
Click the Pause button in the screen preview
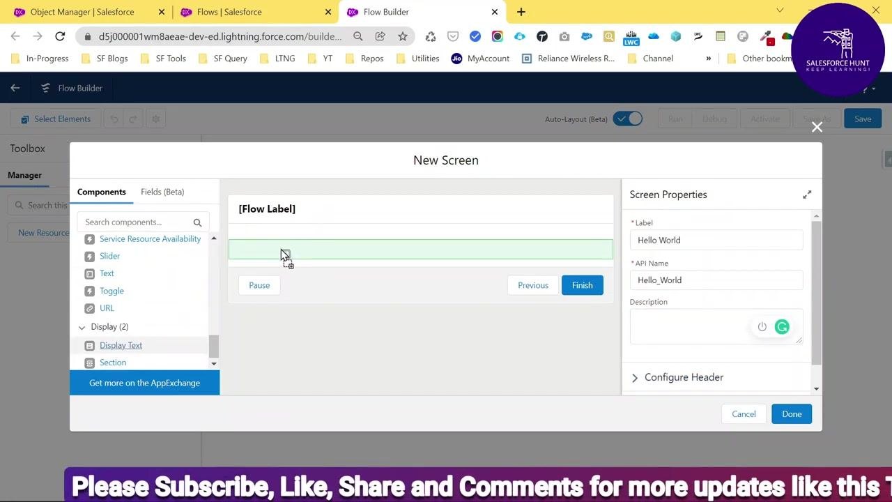(259, 285)
